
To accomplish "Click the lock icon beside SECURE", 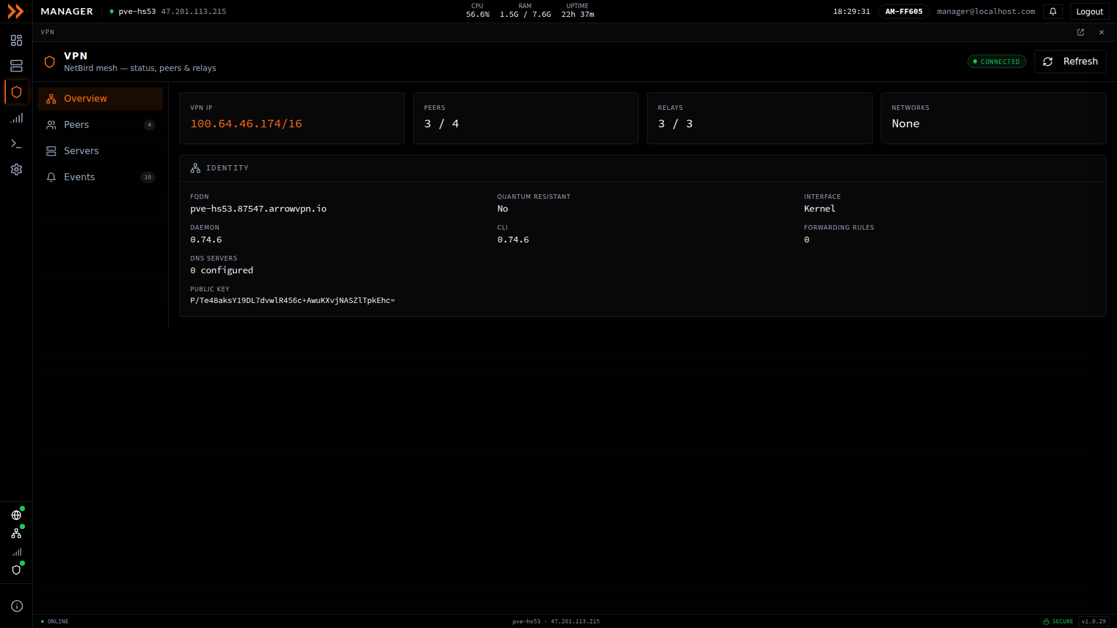I will (1046, 622).
